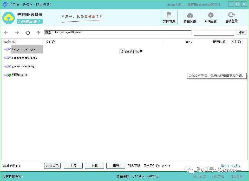Maximize the application window
The image size is (249, 181).
[x=238, y=4]
